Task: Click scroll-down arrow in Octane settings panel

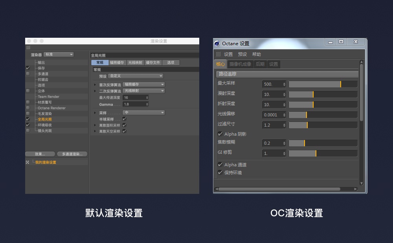Action: pos(362,182)
